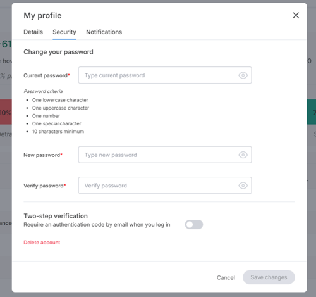The height and width of the screenshot is (297, 316).
Task: Click the green bar behind the dialog
Action: (x=312, y=112)
